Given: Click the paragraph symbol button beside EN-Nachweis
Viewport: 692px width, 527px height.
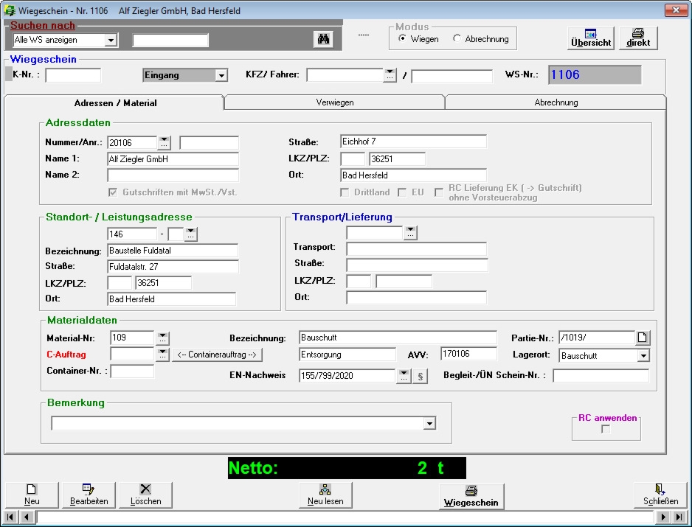Looking at the screenshot, I should click(x=421, y=377).
